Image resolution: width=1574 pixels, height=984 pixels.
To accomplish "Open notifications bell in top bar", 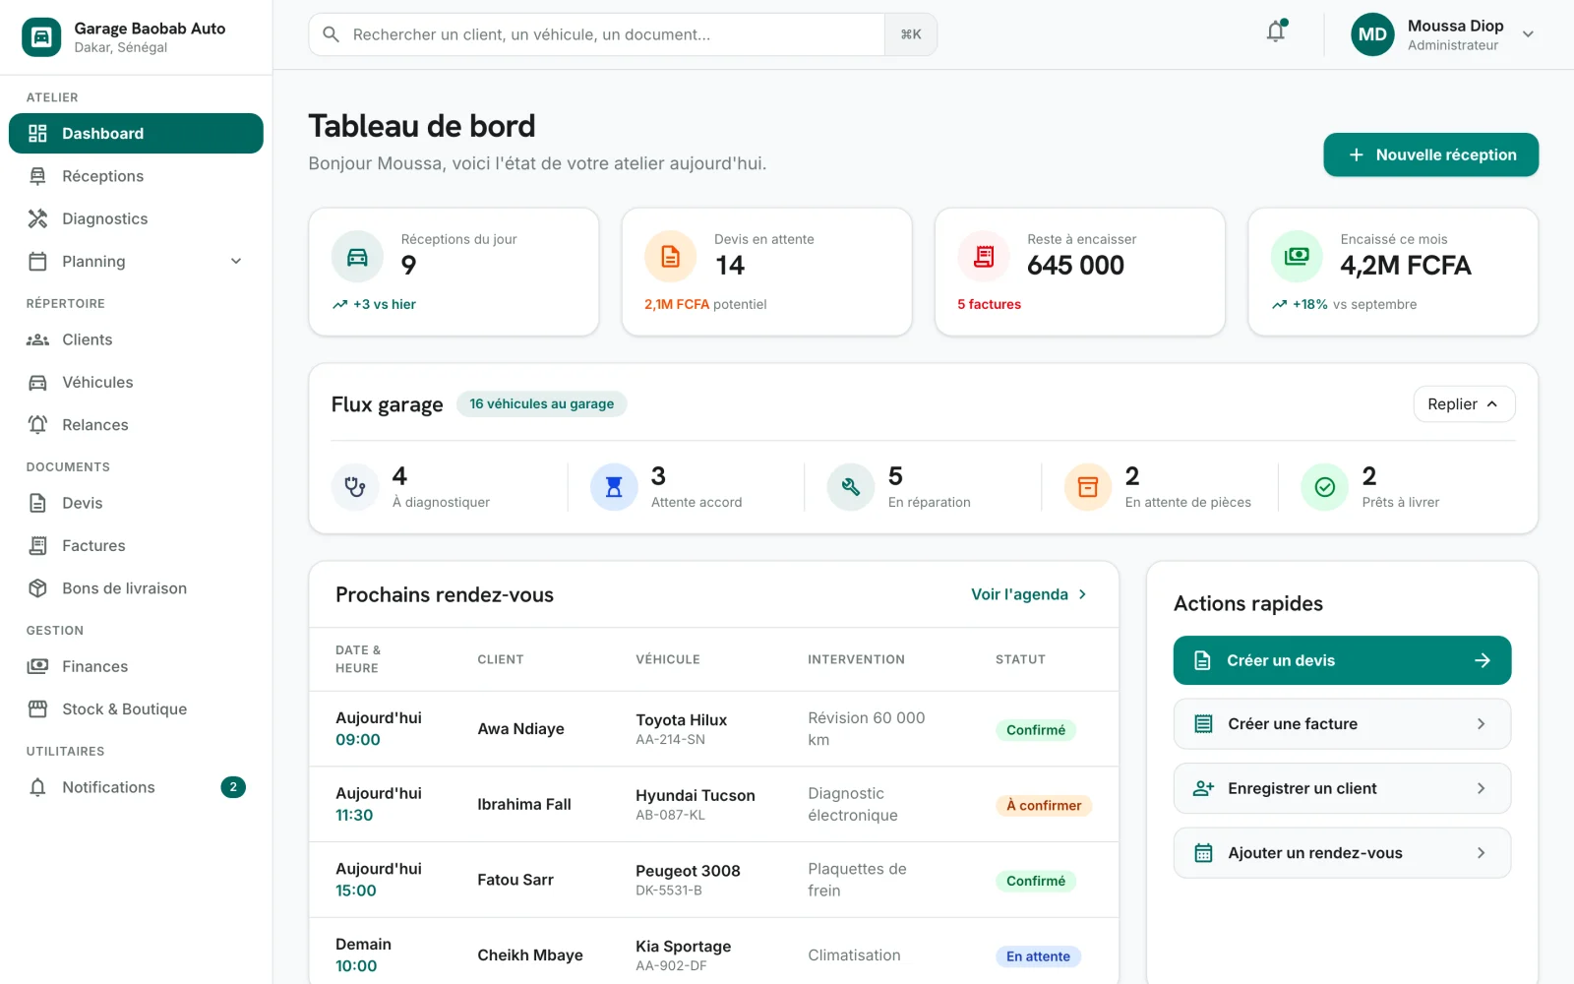I will pyautogui.click(x=1276, y=32).
